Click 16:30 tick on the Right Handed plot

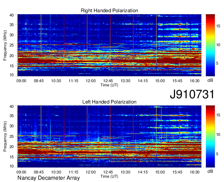point(195,81)
